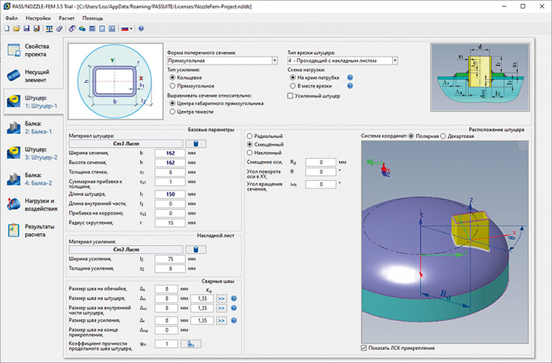The width and height of the screenshot is (552, 363).
Task: Select Несущий элемент in the sidebar
Action: pyautogui.click(x=32, y=76)
